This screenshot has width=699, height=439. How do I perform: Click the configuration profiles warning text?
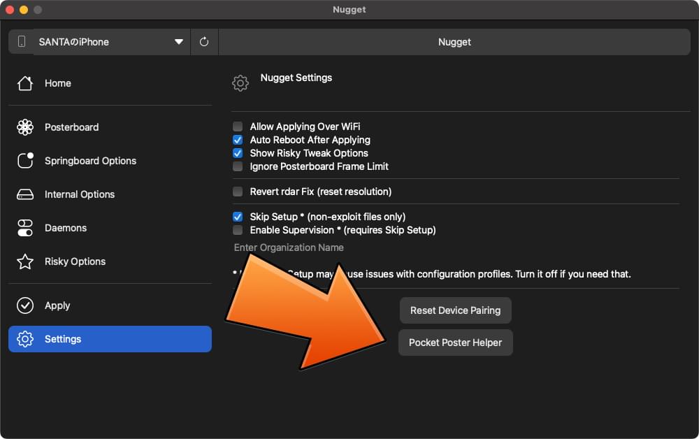tap(433, 274)
